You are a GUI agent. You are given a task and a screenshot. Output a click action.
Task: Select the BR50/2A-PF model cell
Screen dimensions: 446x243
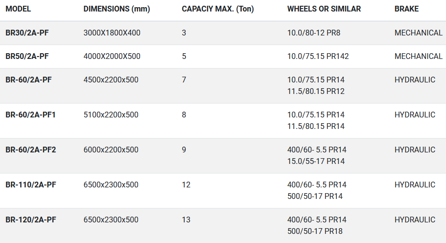click(x=27, y=57)
